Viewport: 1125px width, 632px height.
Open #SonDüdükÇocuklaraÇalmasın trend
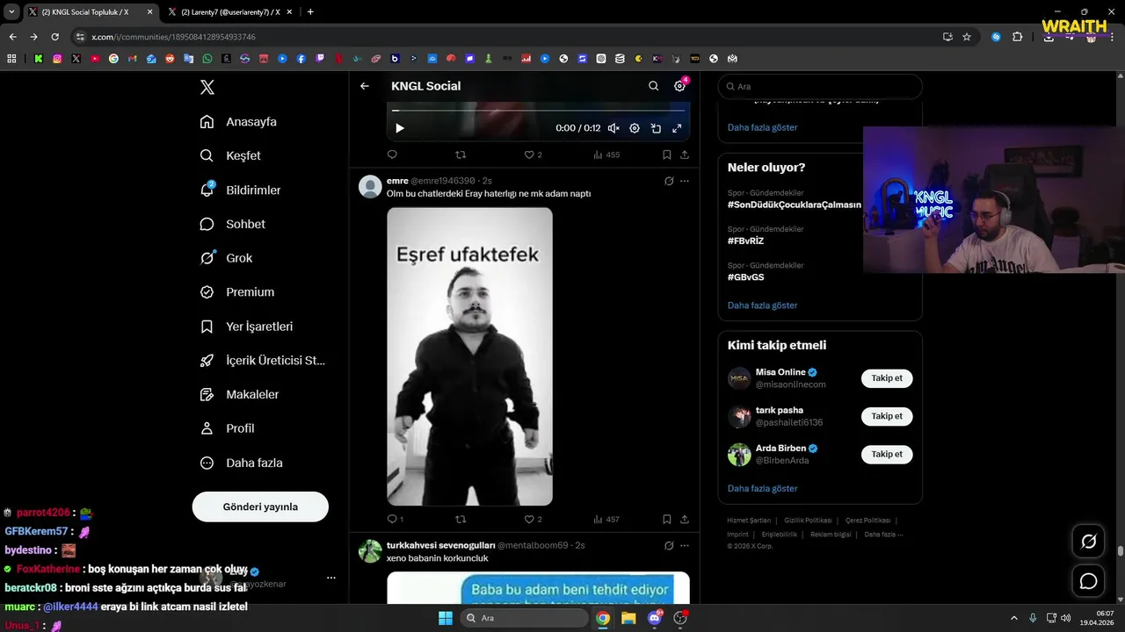[795, 205]
